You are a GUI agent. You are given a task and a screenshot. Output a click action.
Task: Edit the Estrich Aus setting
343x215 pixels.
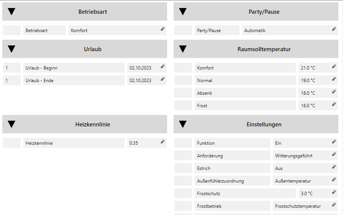334,167
